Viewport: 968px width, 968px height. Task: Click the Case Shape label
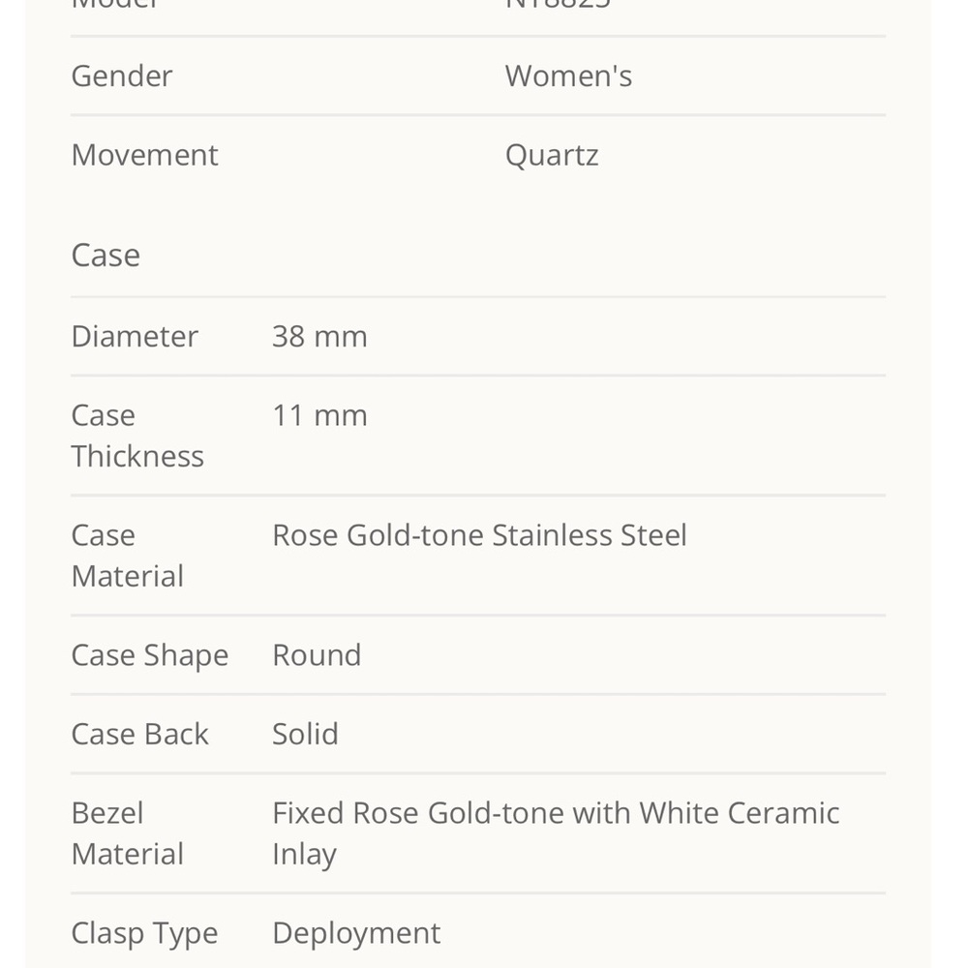149,655
